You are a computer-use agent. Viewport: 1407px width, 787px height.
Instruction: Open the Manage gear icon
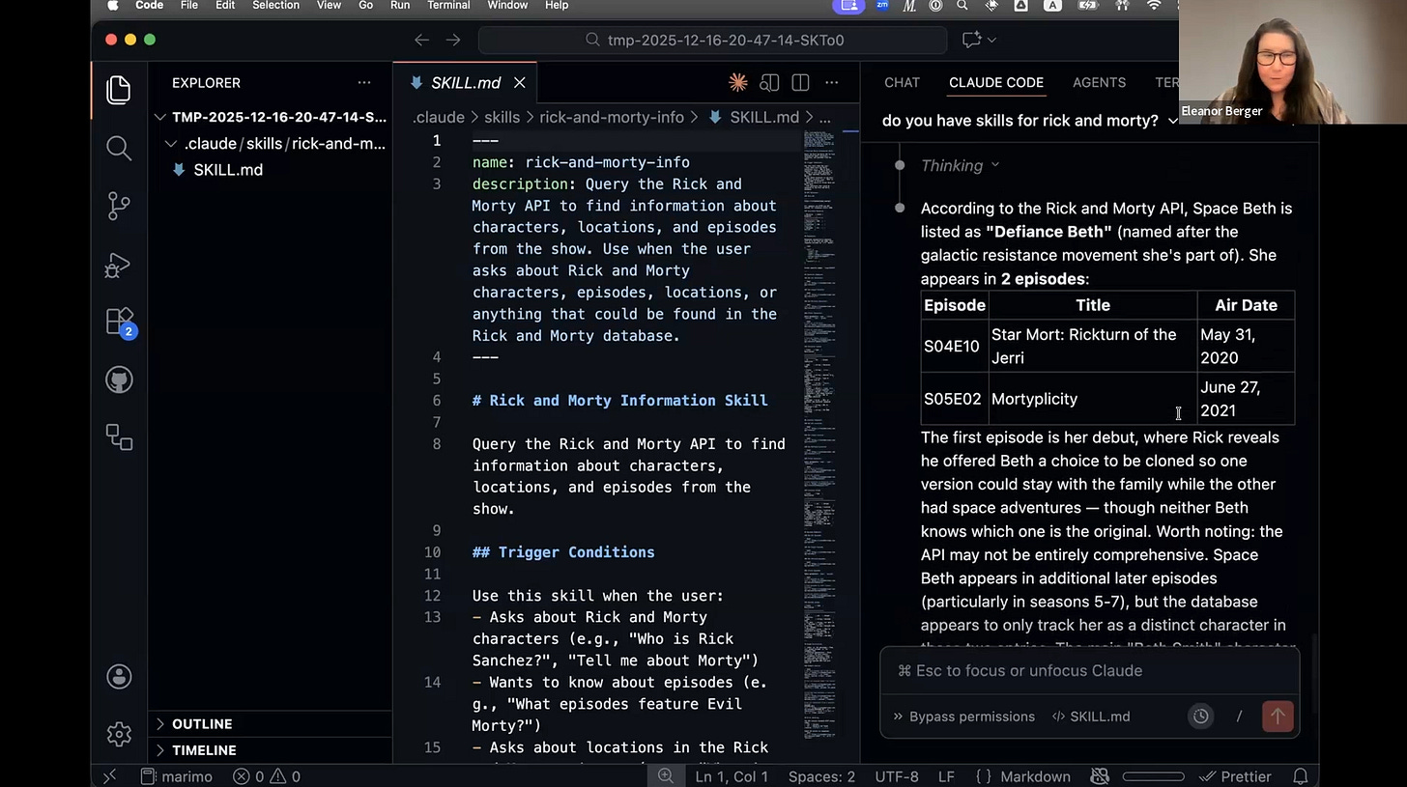(119, 734)
